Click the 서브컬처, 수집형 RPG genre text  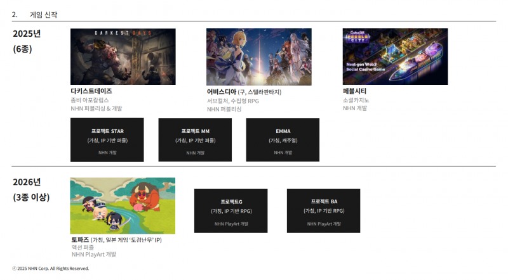(234, 101)
